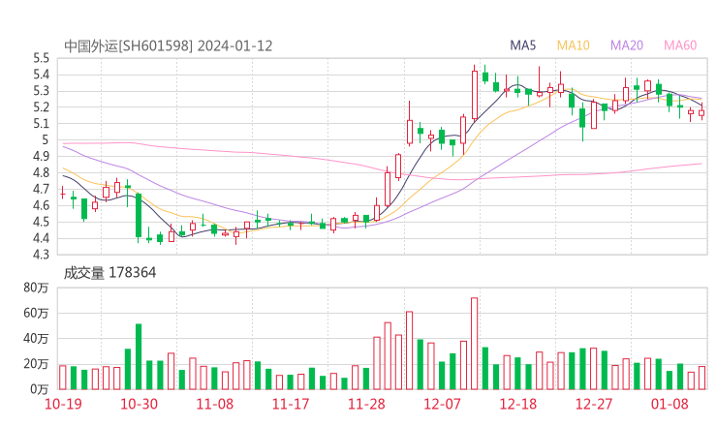The width and height of the screenshot is (717, 426).
Task: Click the 20万 volume axis label
Action: [36, 364]
